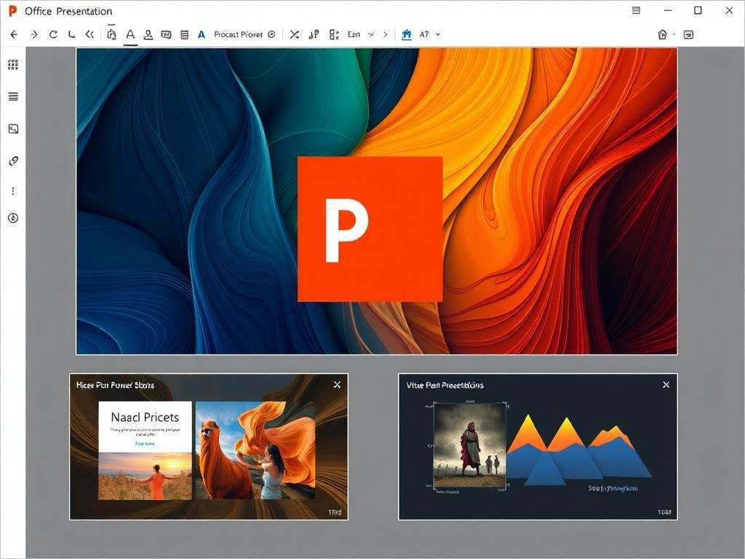This screenshot has height=559, width=745.
Task: Click the back arrow in the toolbar
Action: tap(14, 35)
